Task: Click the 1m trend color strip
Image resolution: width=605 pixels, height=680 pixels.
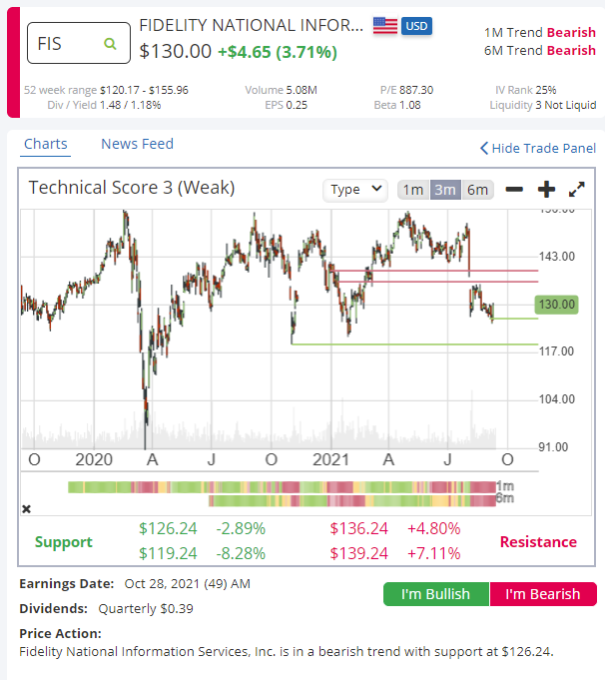Action: [282, 487]
